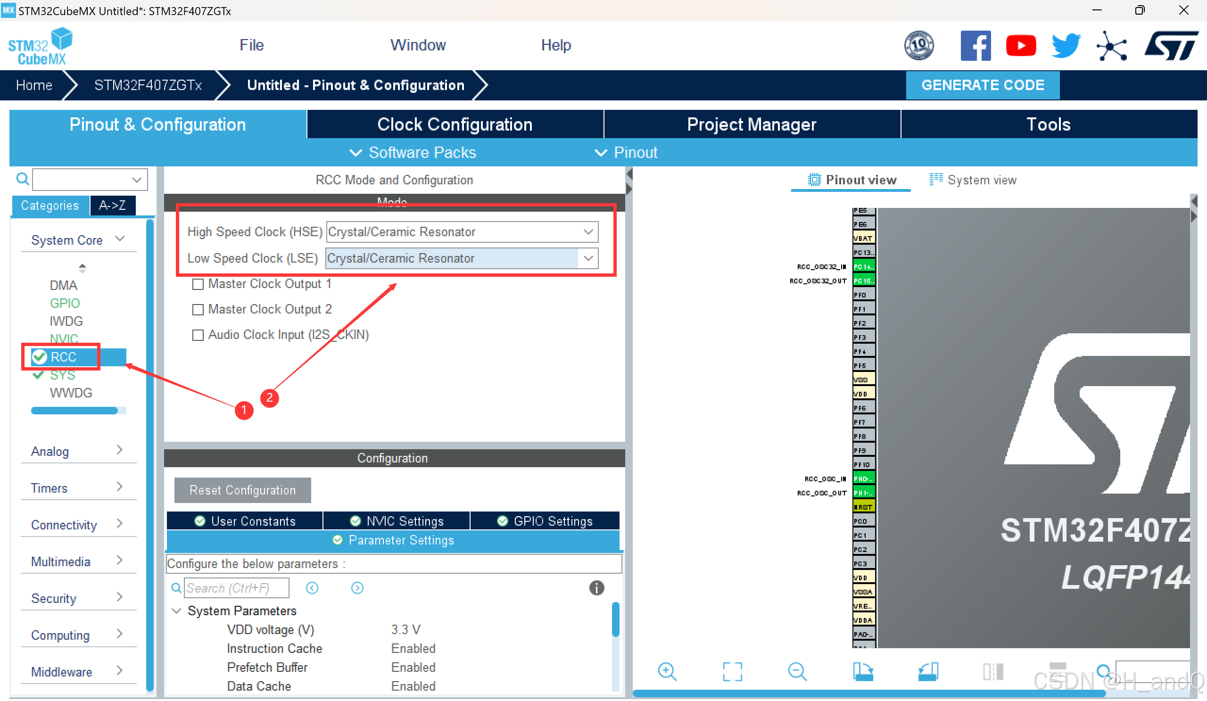The height and width of the screenshot is (701, 1207).
Task: Go to next parameter search result
Action: (x=357, y=588)
